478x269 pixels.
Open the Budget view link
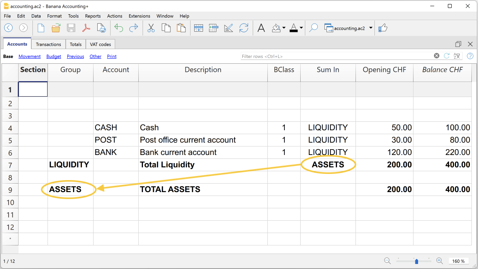click(54, 56)
